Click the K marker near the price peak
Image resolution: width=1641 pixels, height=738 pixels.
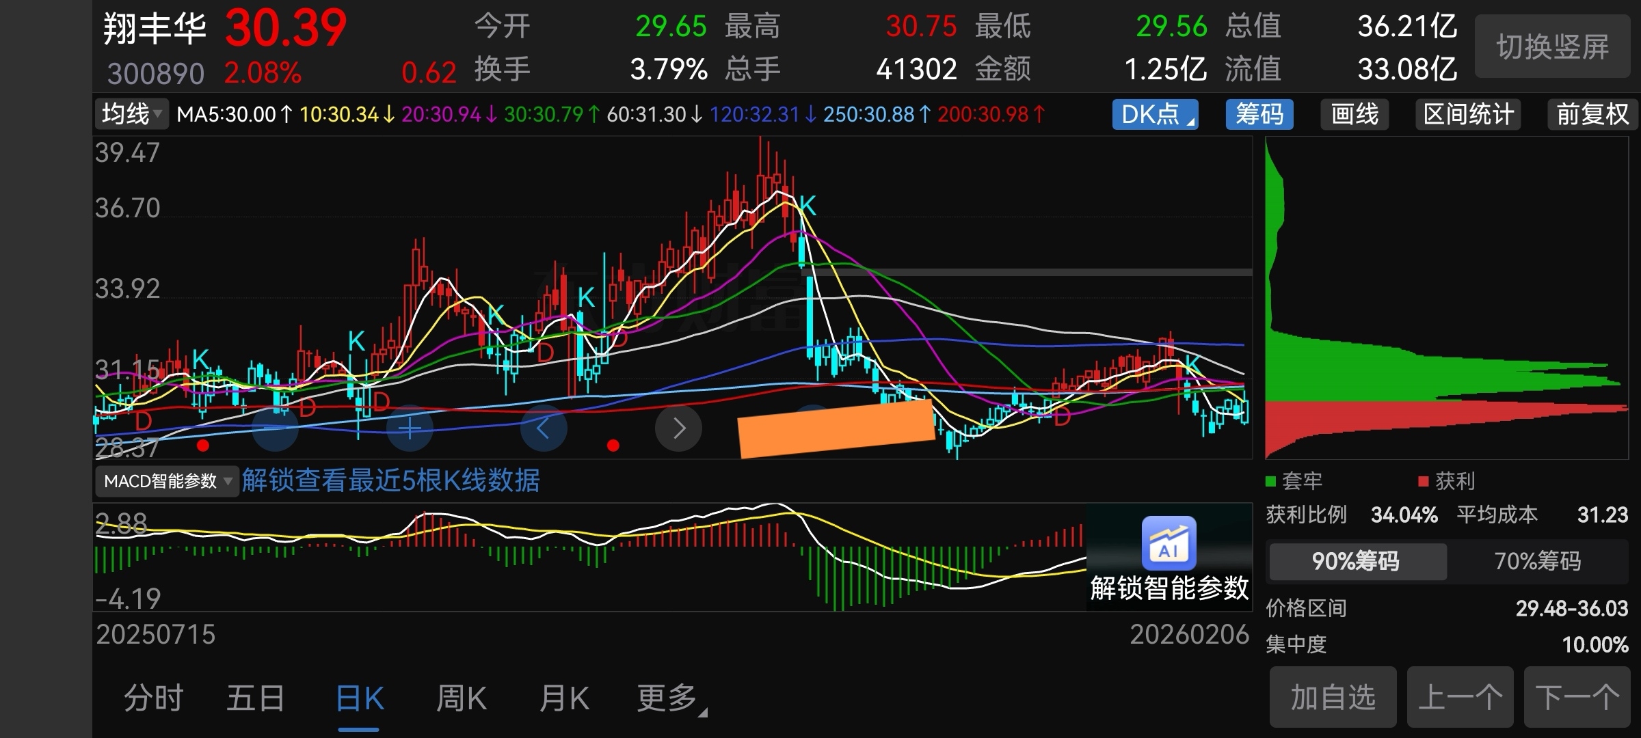point(808,205)
